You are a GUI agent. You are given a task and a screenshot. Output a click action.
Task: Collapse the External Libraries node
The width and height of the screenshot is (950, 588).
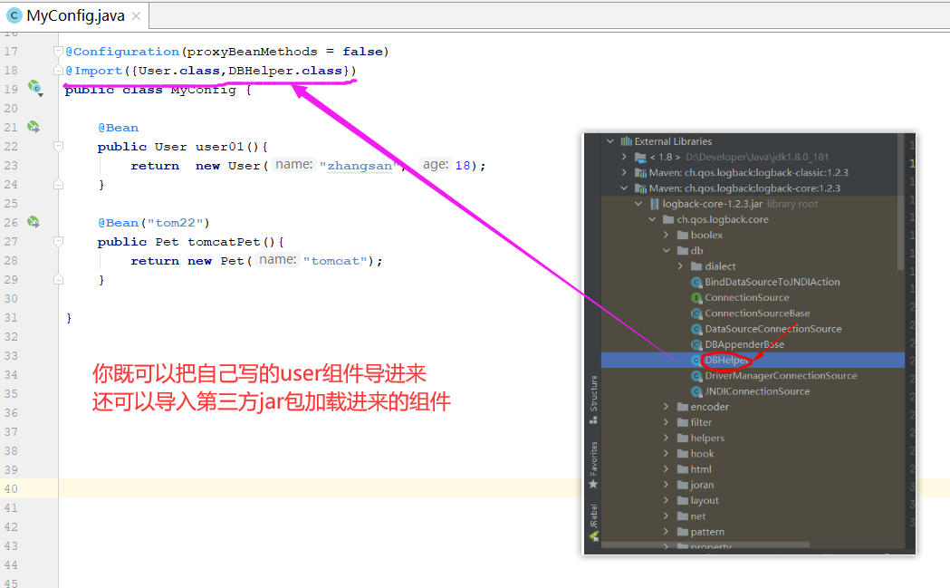tap(609, 141)
